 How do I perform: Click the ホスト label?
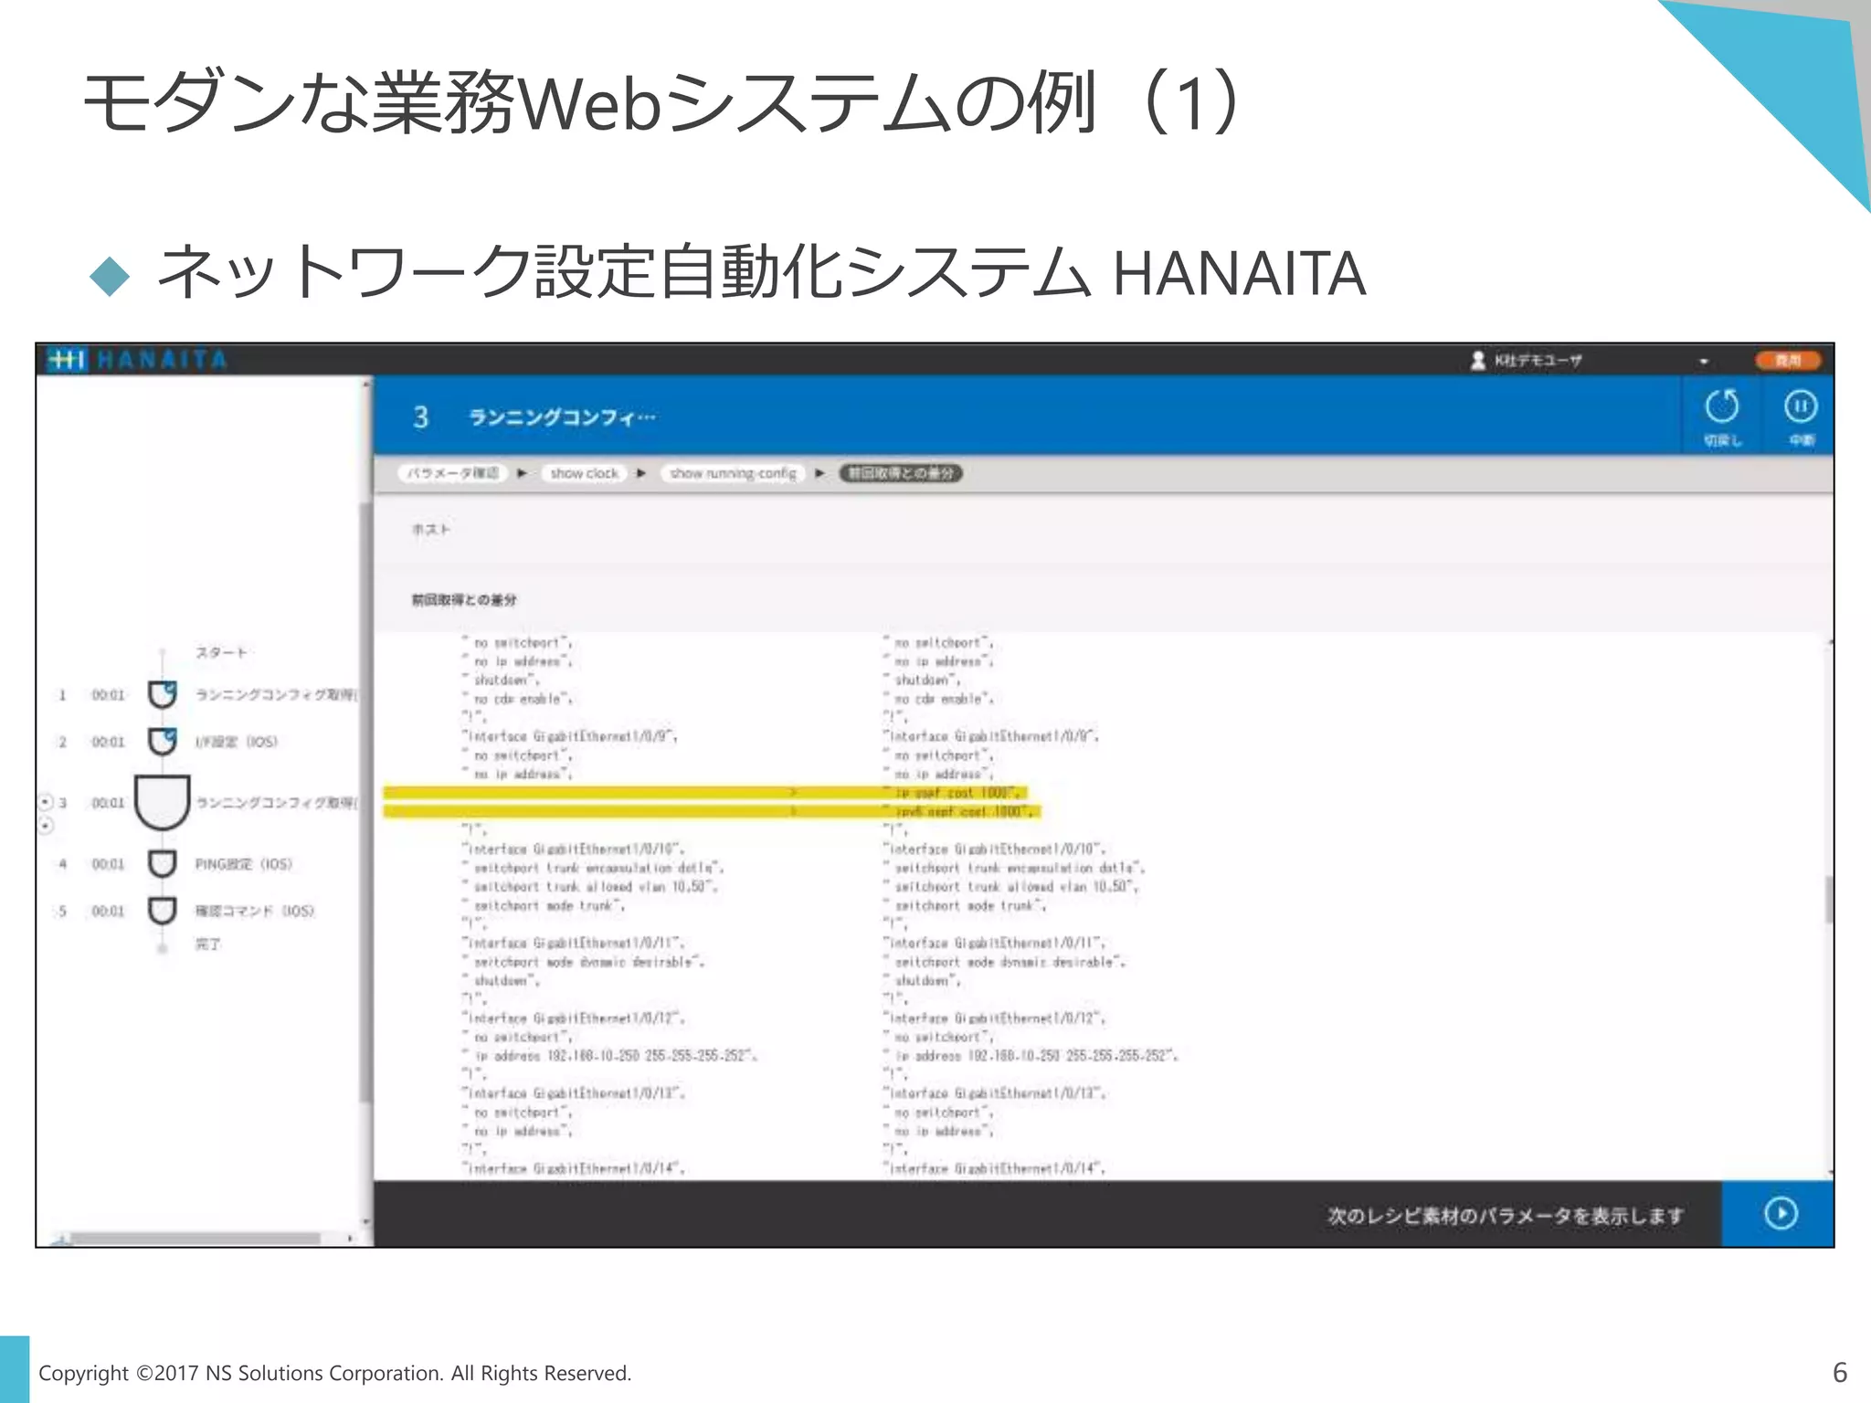tap(430, 530)
